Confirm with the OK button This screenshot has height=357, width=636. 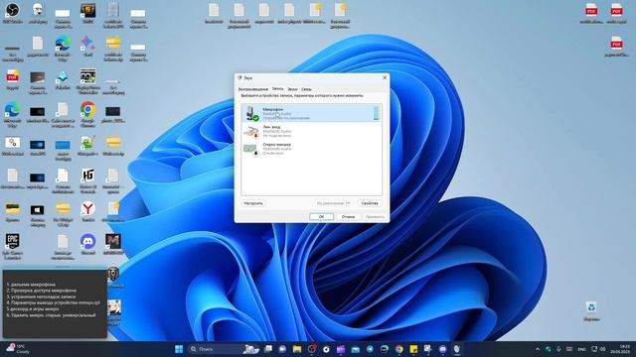click(x=321, y=217)
